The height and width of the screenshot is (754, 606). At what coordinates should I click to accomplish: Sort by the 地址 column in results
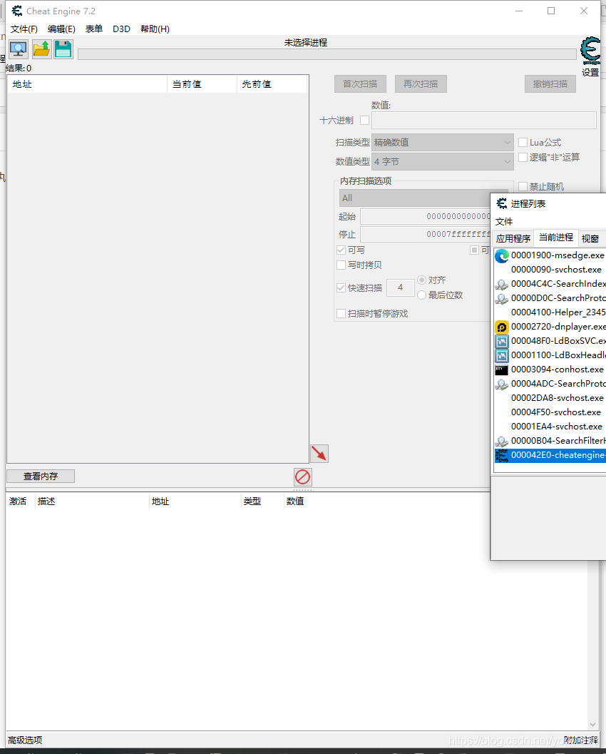tap(87, 84)
